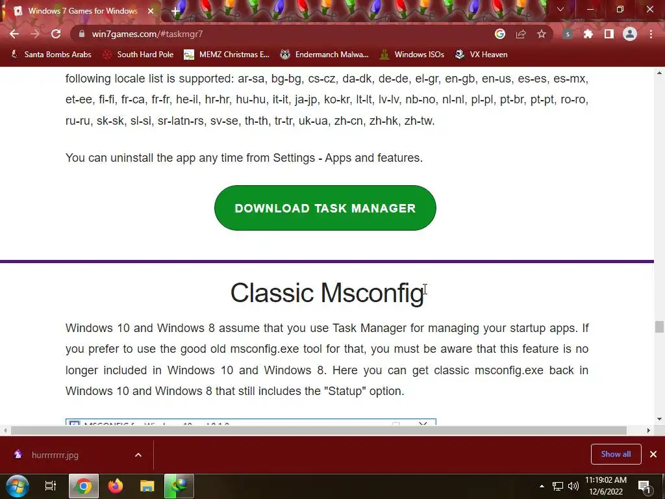Image resolution: width=665 pixels, height=499 pixels.
Task: Open the hurrrrrrrr.jpg downloaded file
Action: tap(55, 455)
